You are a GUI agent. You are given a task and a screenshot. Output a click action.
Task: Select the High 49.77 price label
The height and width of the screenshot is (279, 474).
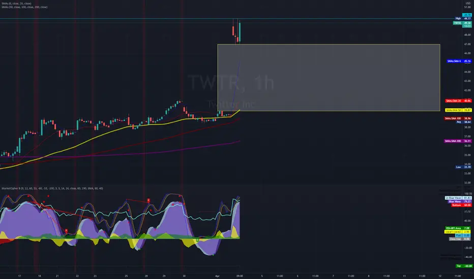click(463, 18)
